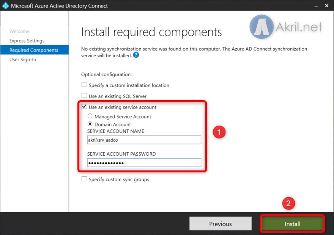This screenshot has width=334, height=235.
Task: Click the blue help question mark icon
Action: click(x=136, y=55)
